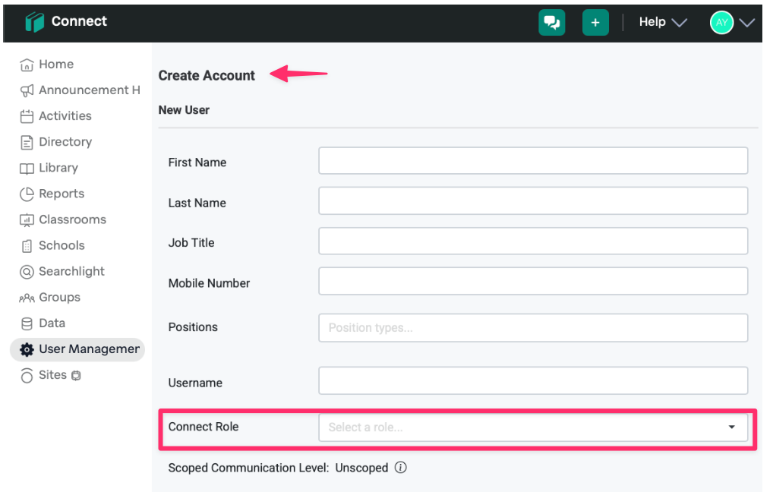This screenshot has height=492, width=773.
Task: Click the Connect brand name
Action: pyautogui.click(x=80, y=21)
